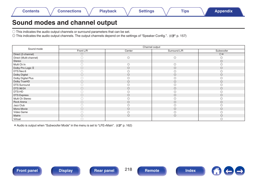Click the Multi Ch In label

point(19,65)
